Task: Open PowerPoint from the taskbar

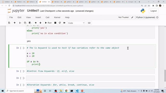Action: pos(82,91)
